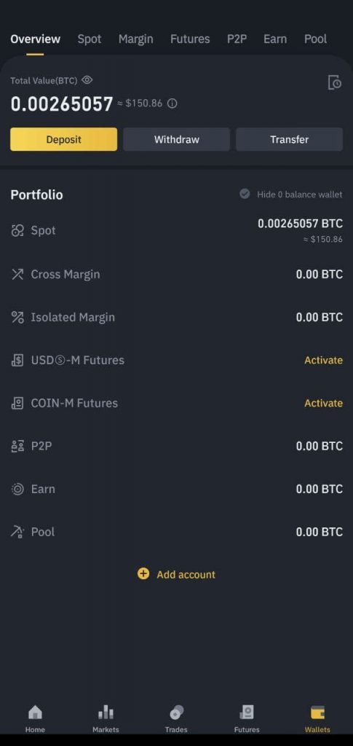The height and width of the screenshot is (746, 353).
Task: Open the Earn tab at top
Action: coord(275,39)
